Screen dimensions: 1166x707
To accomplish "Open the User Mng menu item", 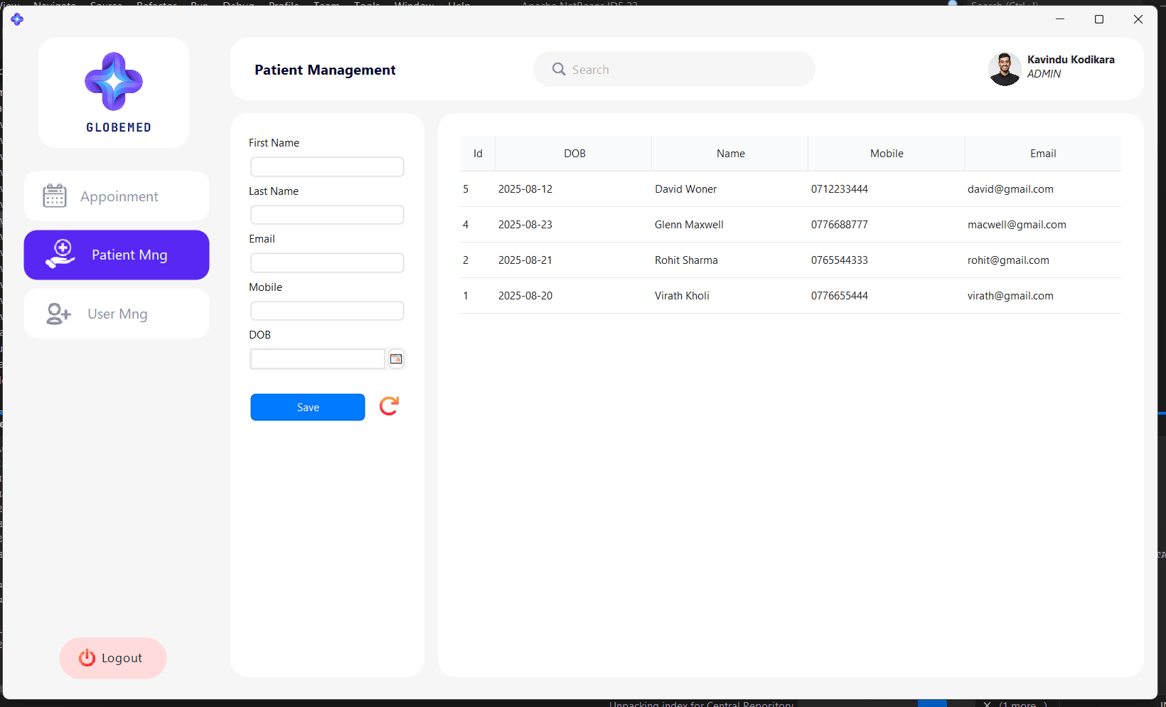I will click(117, 314).
